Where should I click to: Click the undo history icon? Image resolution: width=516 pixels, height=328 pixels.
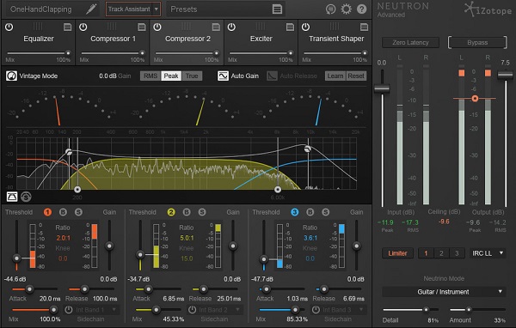point(330,9)
